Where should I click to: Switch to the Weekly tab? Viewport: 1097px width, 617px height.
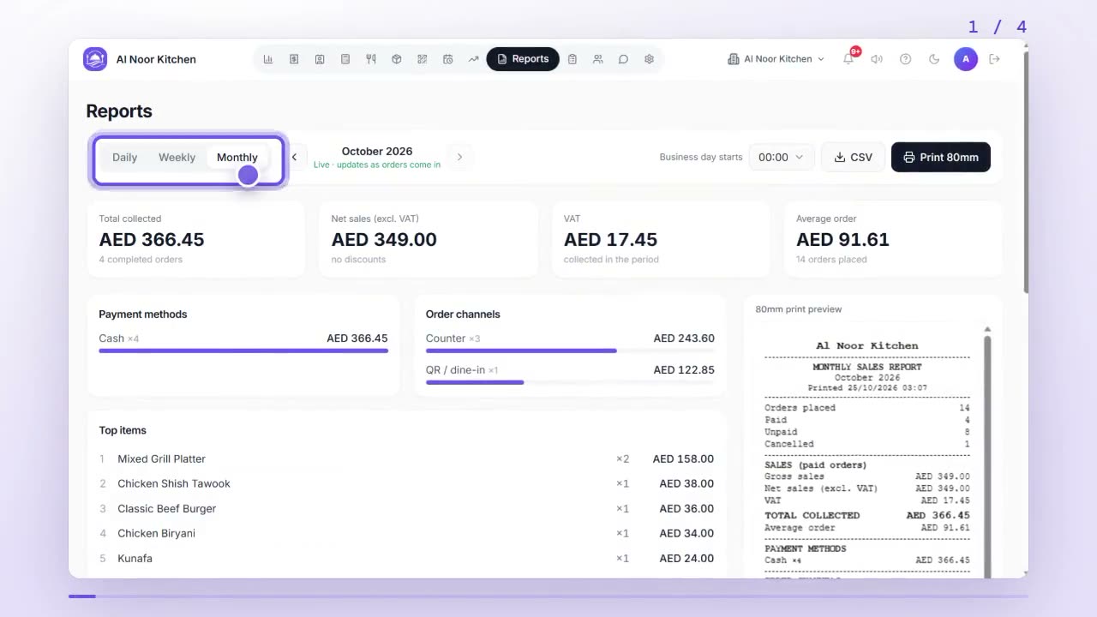[177, 158]
